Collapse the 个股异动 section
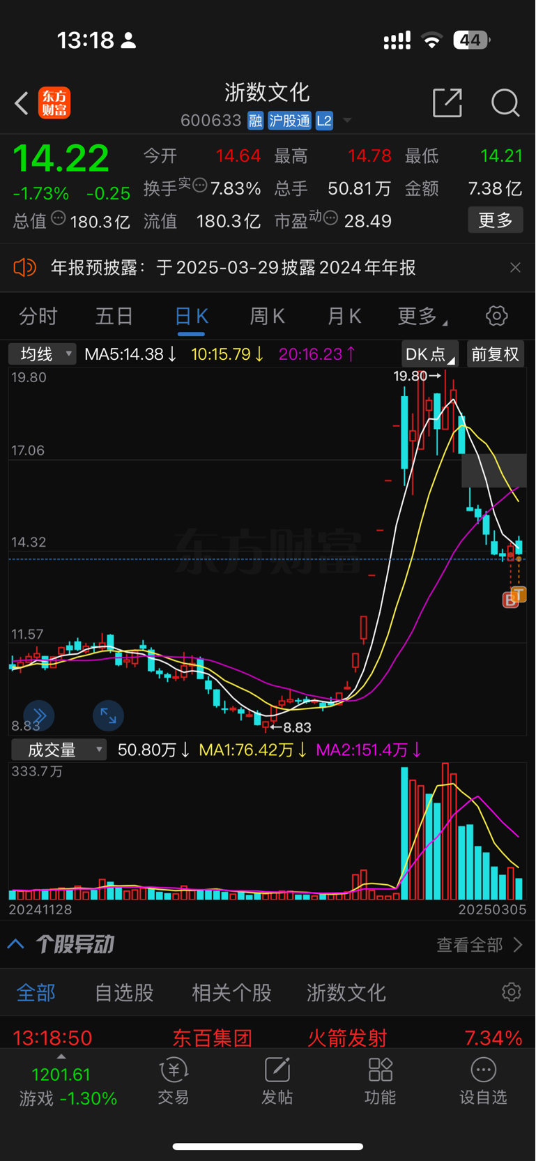 (x=16, y=945)
